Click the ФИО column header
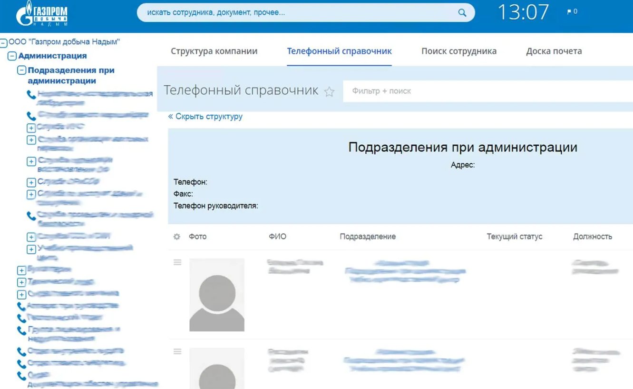The image size is (633, 389). pos(278,237)
